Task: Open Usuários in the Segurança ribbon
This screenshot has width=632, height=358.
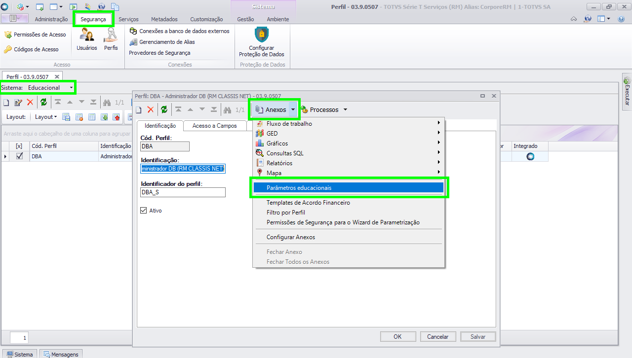Action: pyautogui.click(x=87, y=39)
